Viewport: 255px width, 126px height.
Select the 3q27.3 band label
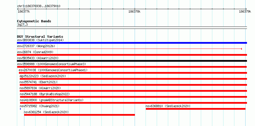coord(22,25)
